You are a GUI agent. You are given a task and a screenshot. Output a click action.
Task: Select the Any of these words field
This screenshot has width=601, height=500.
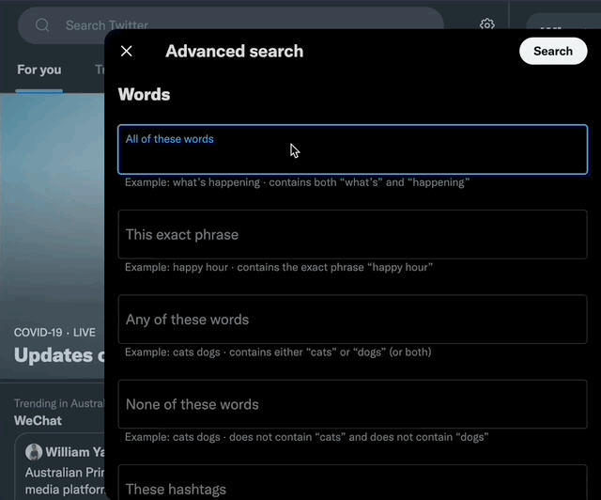pyautogui.click(x=352, y=320)
